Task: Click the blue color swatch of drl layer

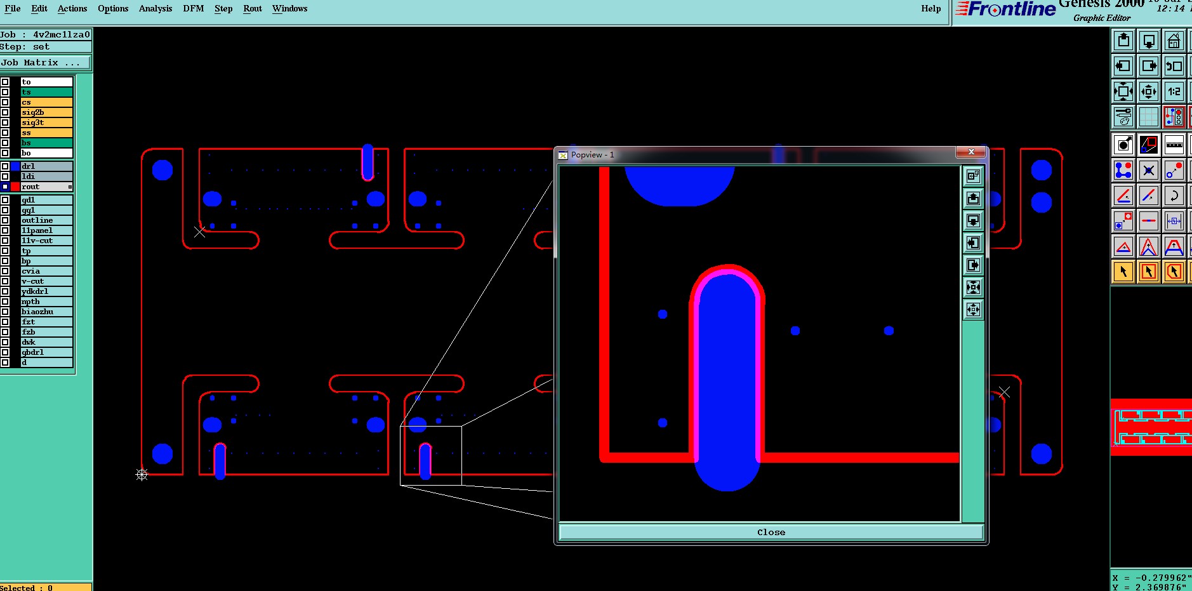Action: (x=15, y=166)
